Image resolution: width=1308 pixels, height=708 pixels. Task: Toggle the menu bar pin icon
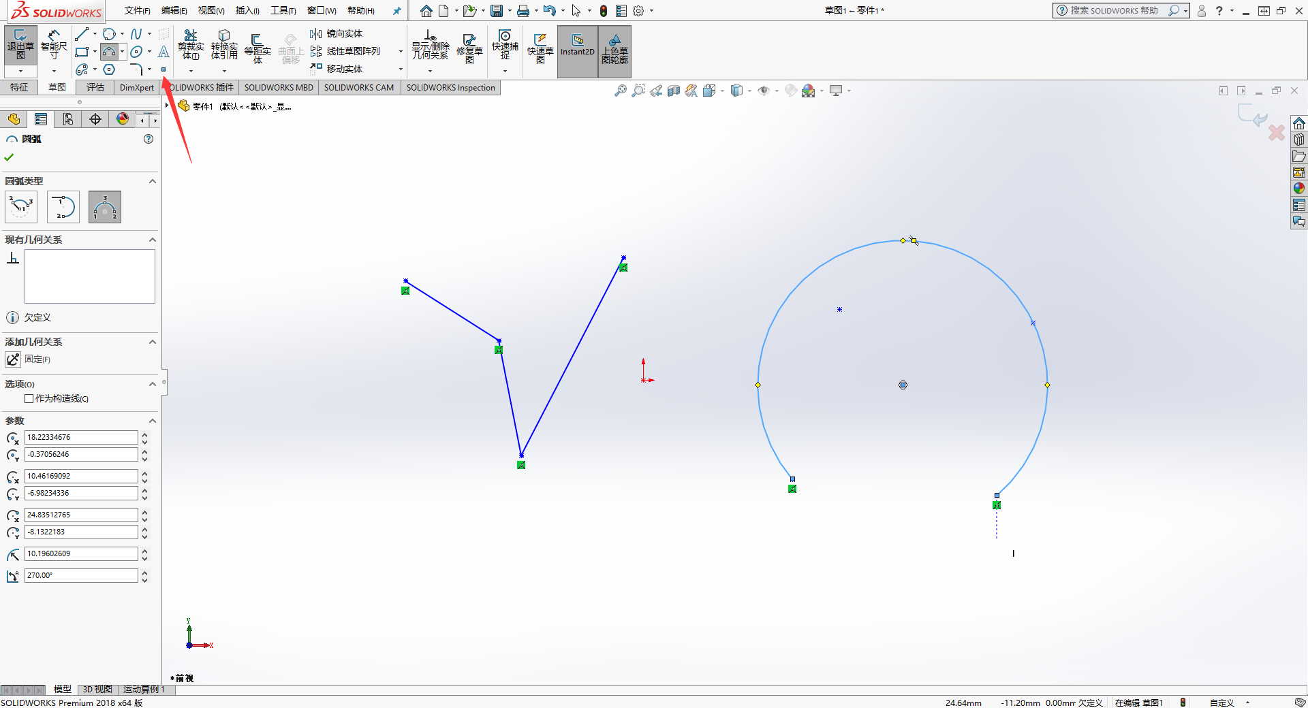point(397,11)
